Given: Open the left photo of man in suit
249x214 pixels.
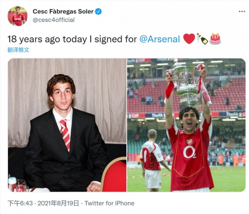Looking at the screenshot, I should point(67,125).
